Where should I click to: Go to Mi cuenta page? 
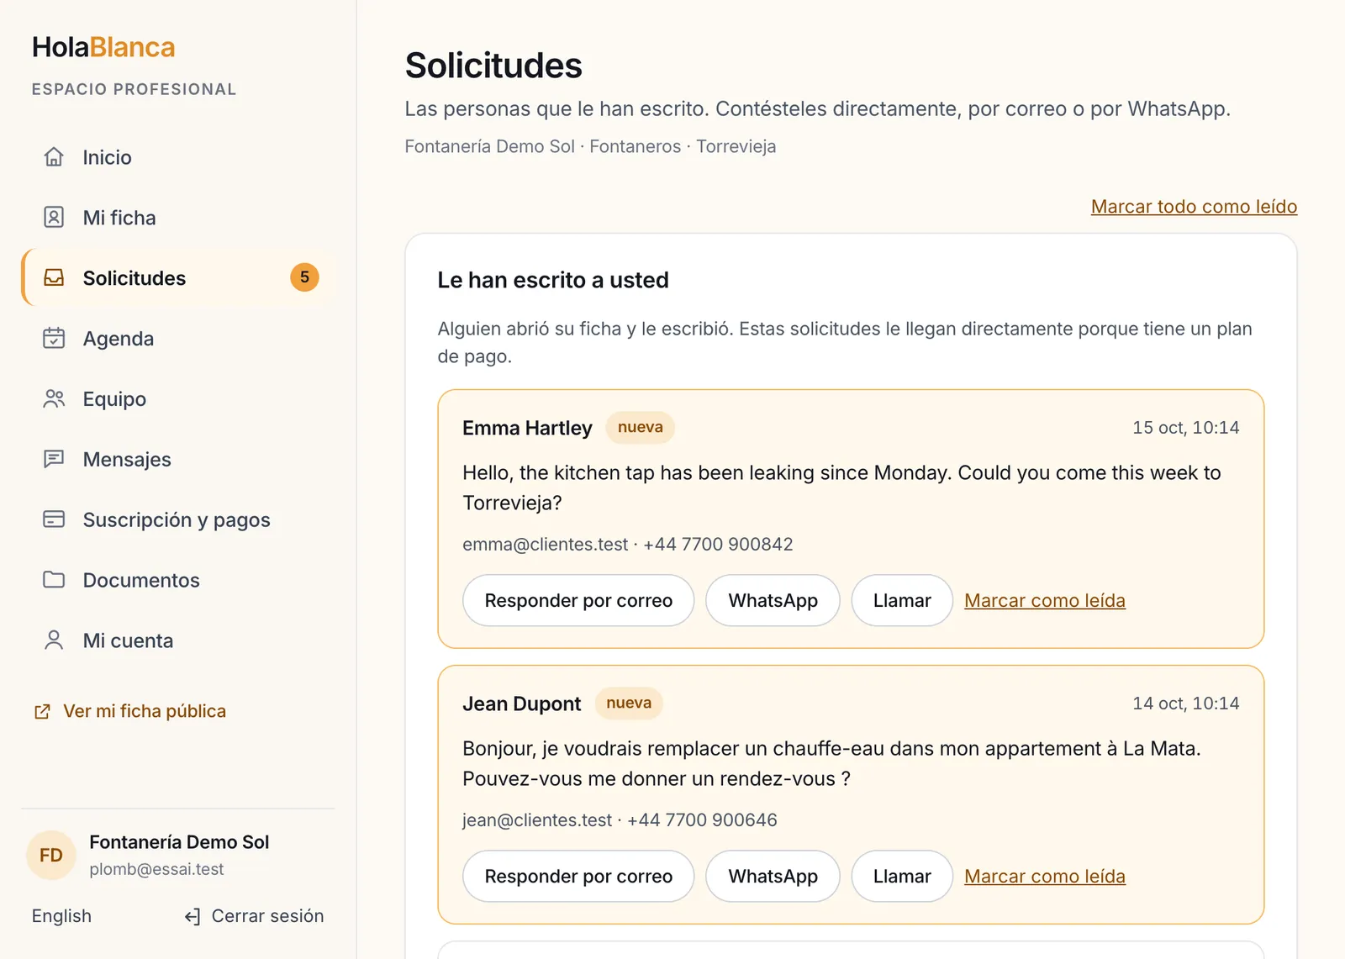pos(178,641)
